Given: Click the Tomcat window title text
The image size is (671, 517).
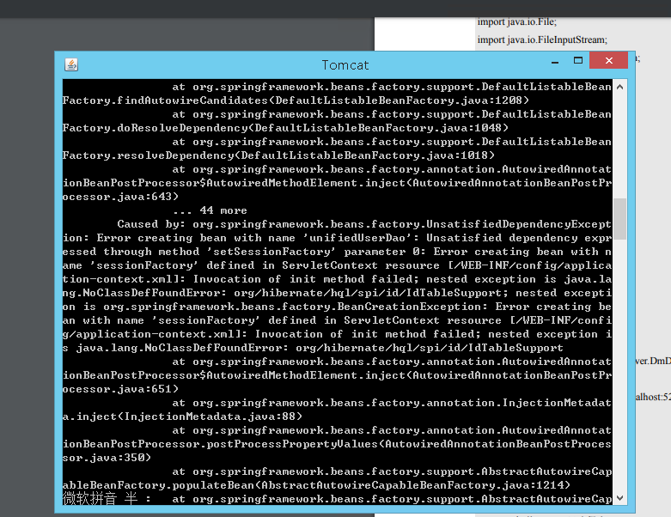Looking at the screenshot, I should [345, 65].
